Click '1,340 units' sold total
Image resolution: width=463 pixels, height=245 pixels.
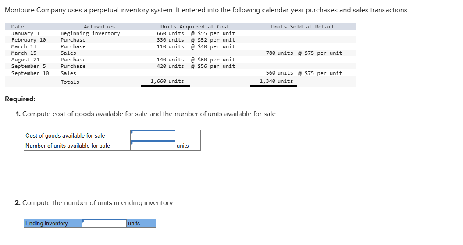click(x=276, y=81)
